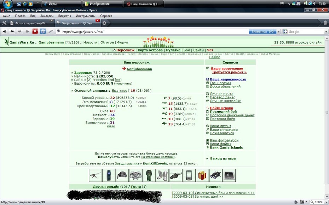Screen dimensions: 329x205
Task: Click the forward arrow button
Action: click(20, 32)
